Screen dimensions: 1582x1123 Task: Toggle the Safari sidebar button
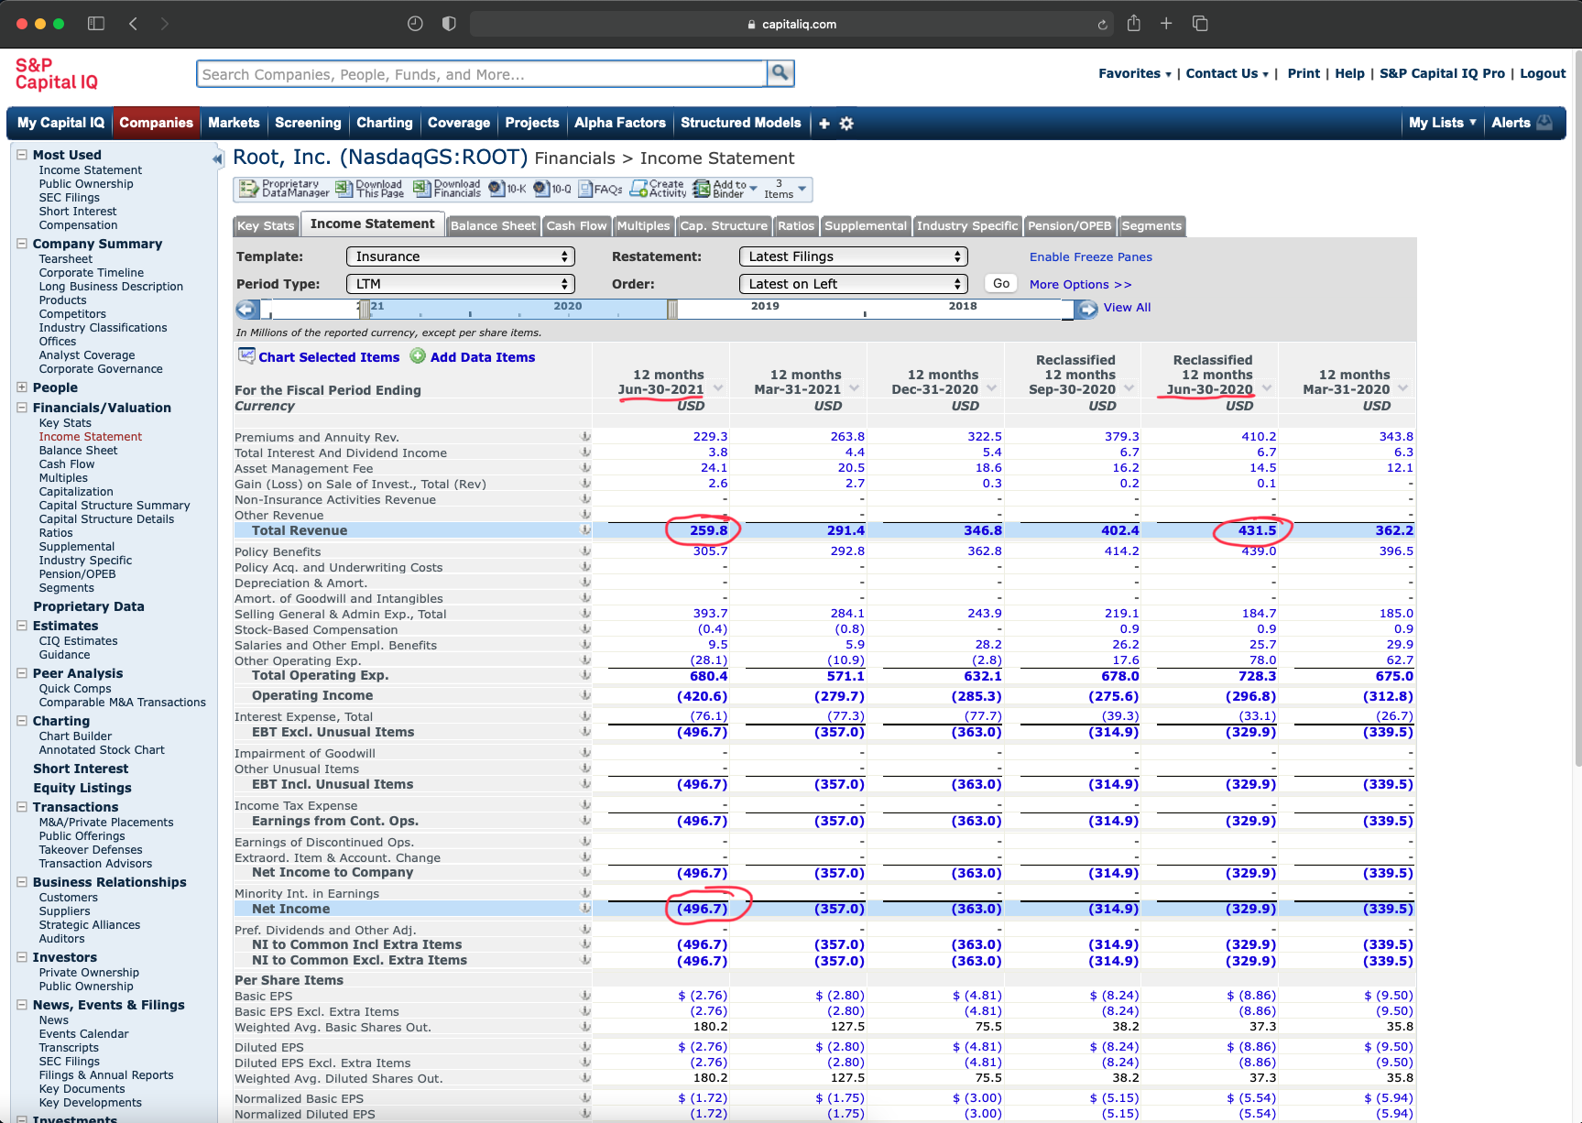click(96, 24)
